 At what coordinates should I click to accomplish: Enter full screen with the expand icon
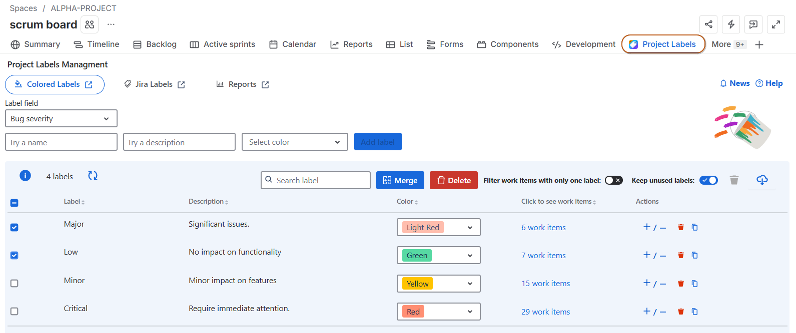pos(776,24)
